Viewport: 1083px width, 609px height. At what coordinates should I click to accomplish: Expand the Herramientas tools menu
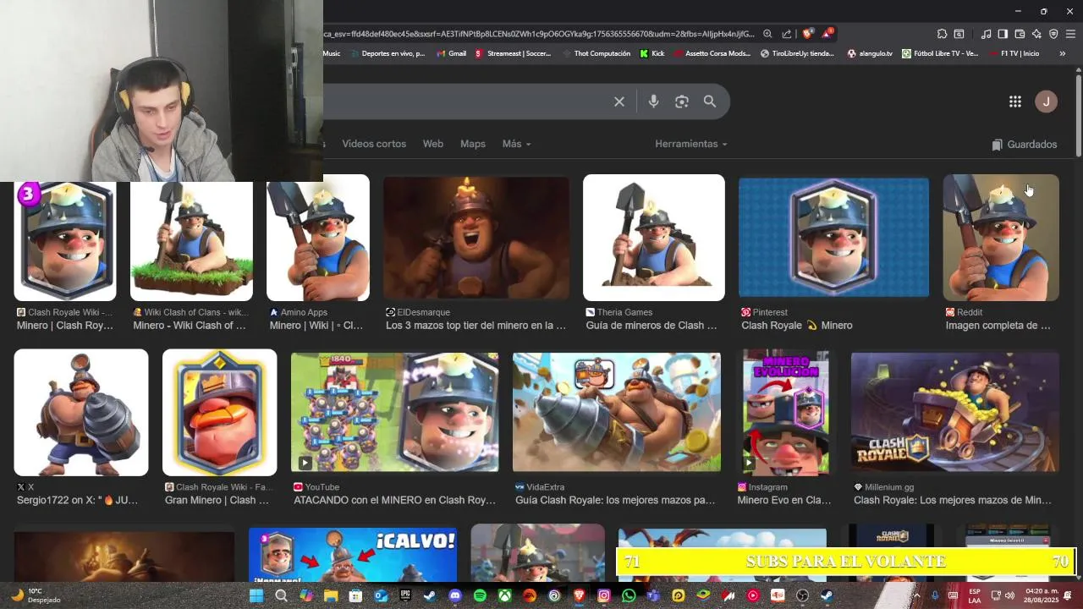tap(690, 144)
